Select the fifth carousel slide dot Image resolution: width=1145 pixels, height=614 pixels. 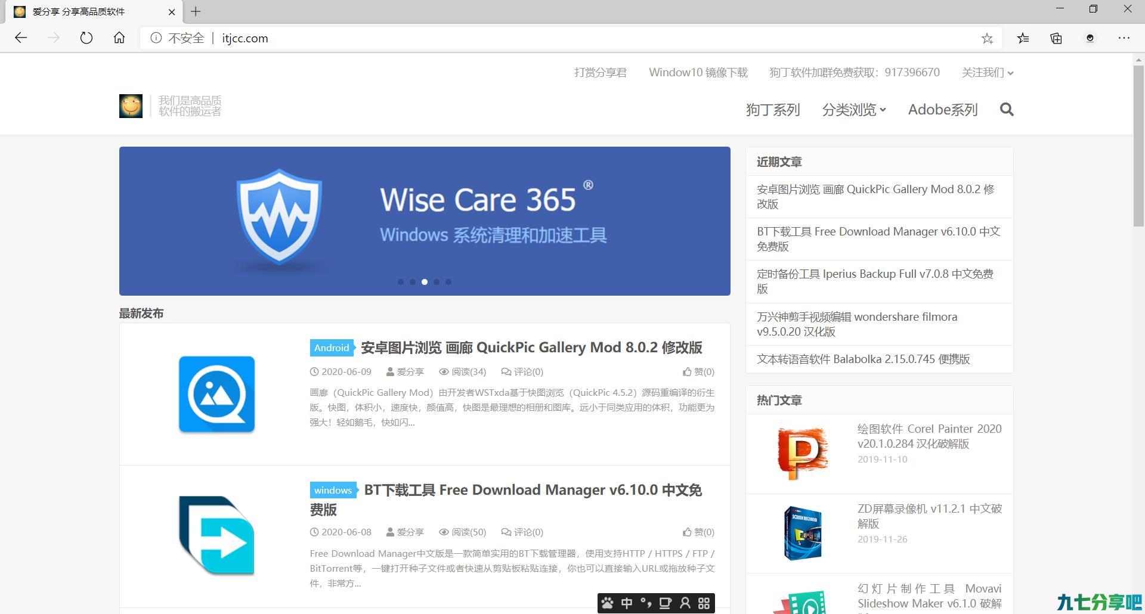point(448,282)
